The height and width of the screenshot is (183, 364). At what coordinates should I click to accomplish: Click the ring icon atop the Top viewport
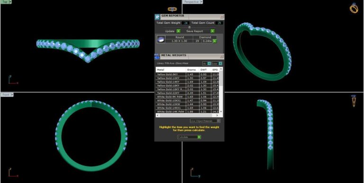[x=172, y=9]
